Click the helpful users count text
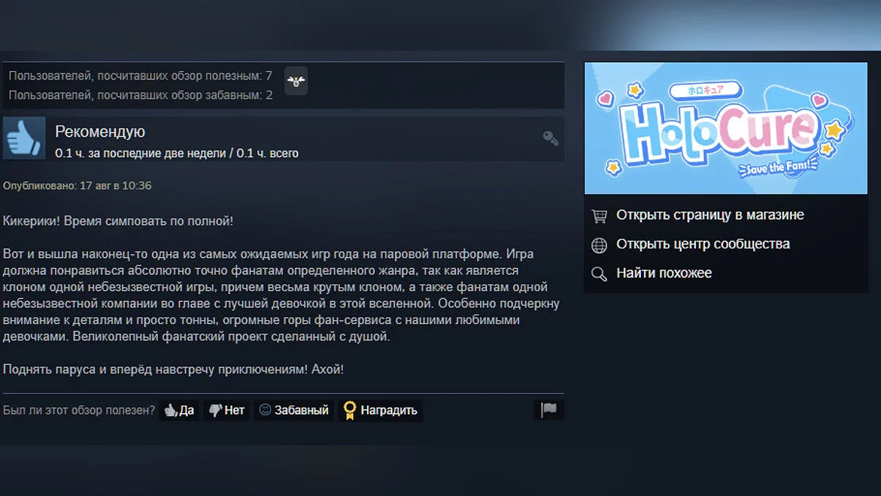The height and width of the screenshot is (496, 881). (140, 76)
